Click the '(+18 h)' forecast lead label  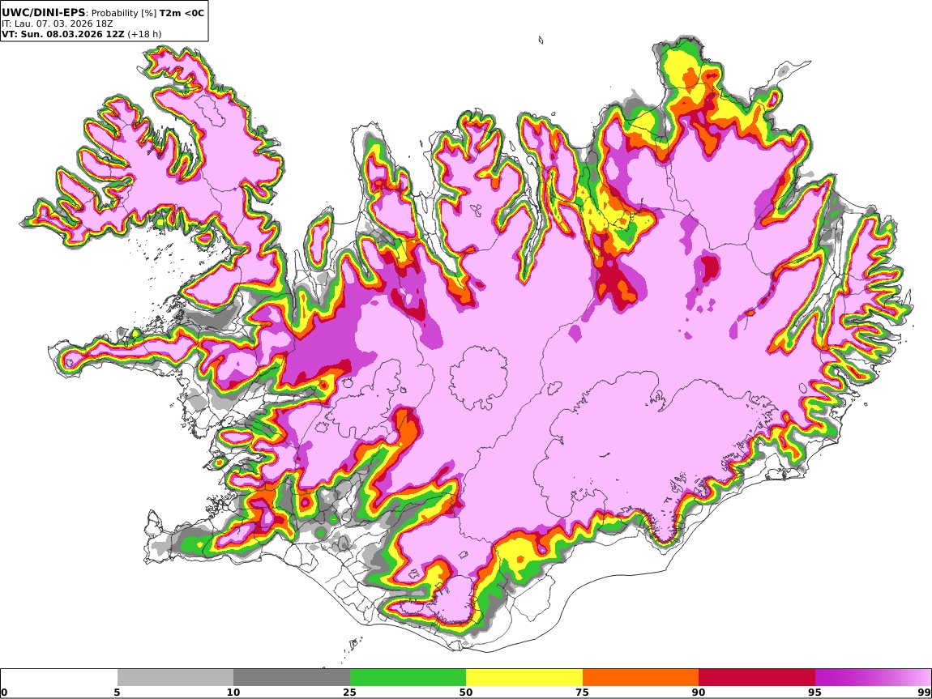pos(143,34)
